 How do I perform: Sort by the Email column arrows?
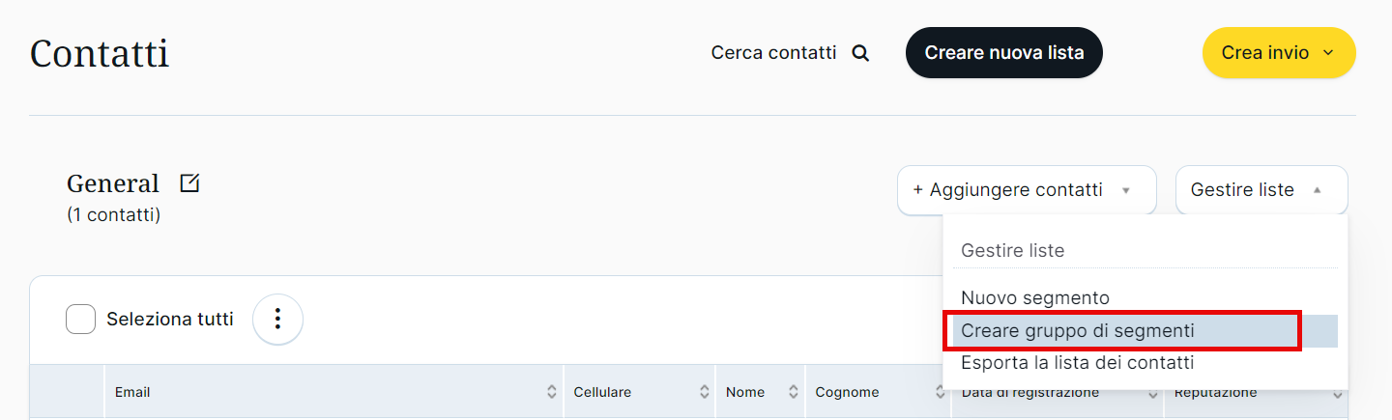click(x=552, y=392)
